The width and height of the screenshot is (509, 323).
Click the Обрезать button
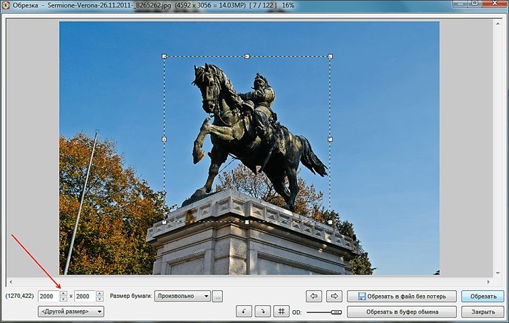click(483, 296)
